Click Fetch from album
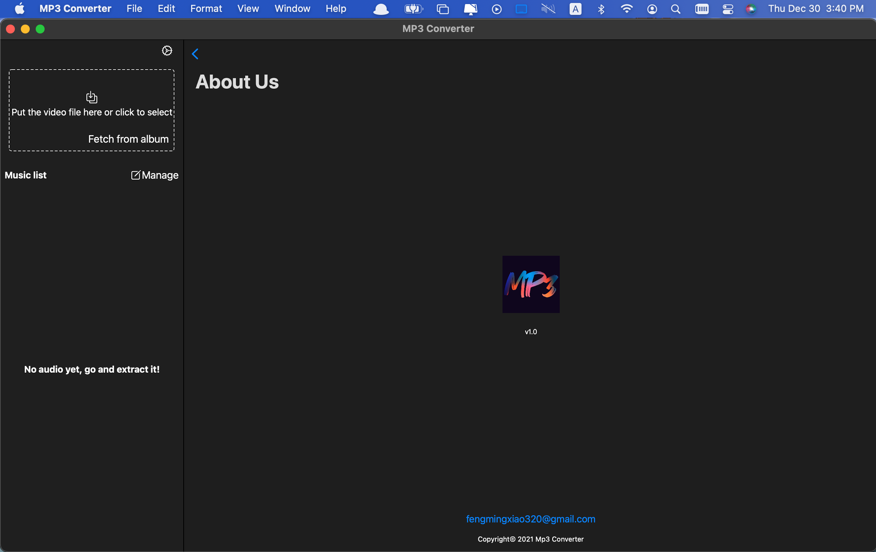The width and height of the screenshot is (876, 552). pyautogui.click(x=128, y=139)
